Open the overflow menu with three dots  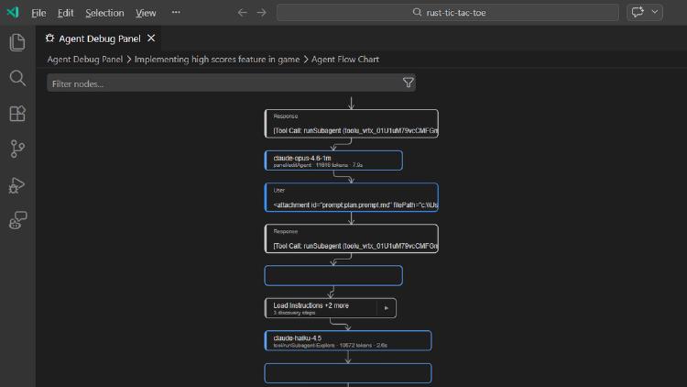176,12
